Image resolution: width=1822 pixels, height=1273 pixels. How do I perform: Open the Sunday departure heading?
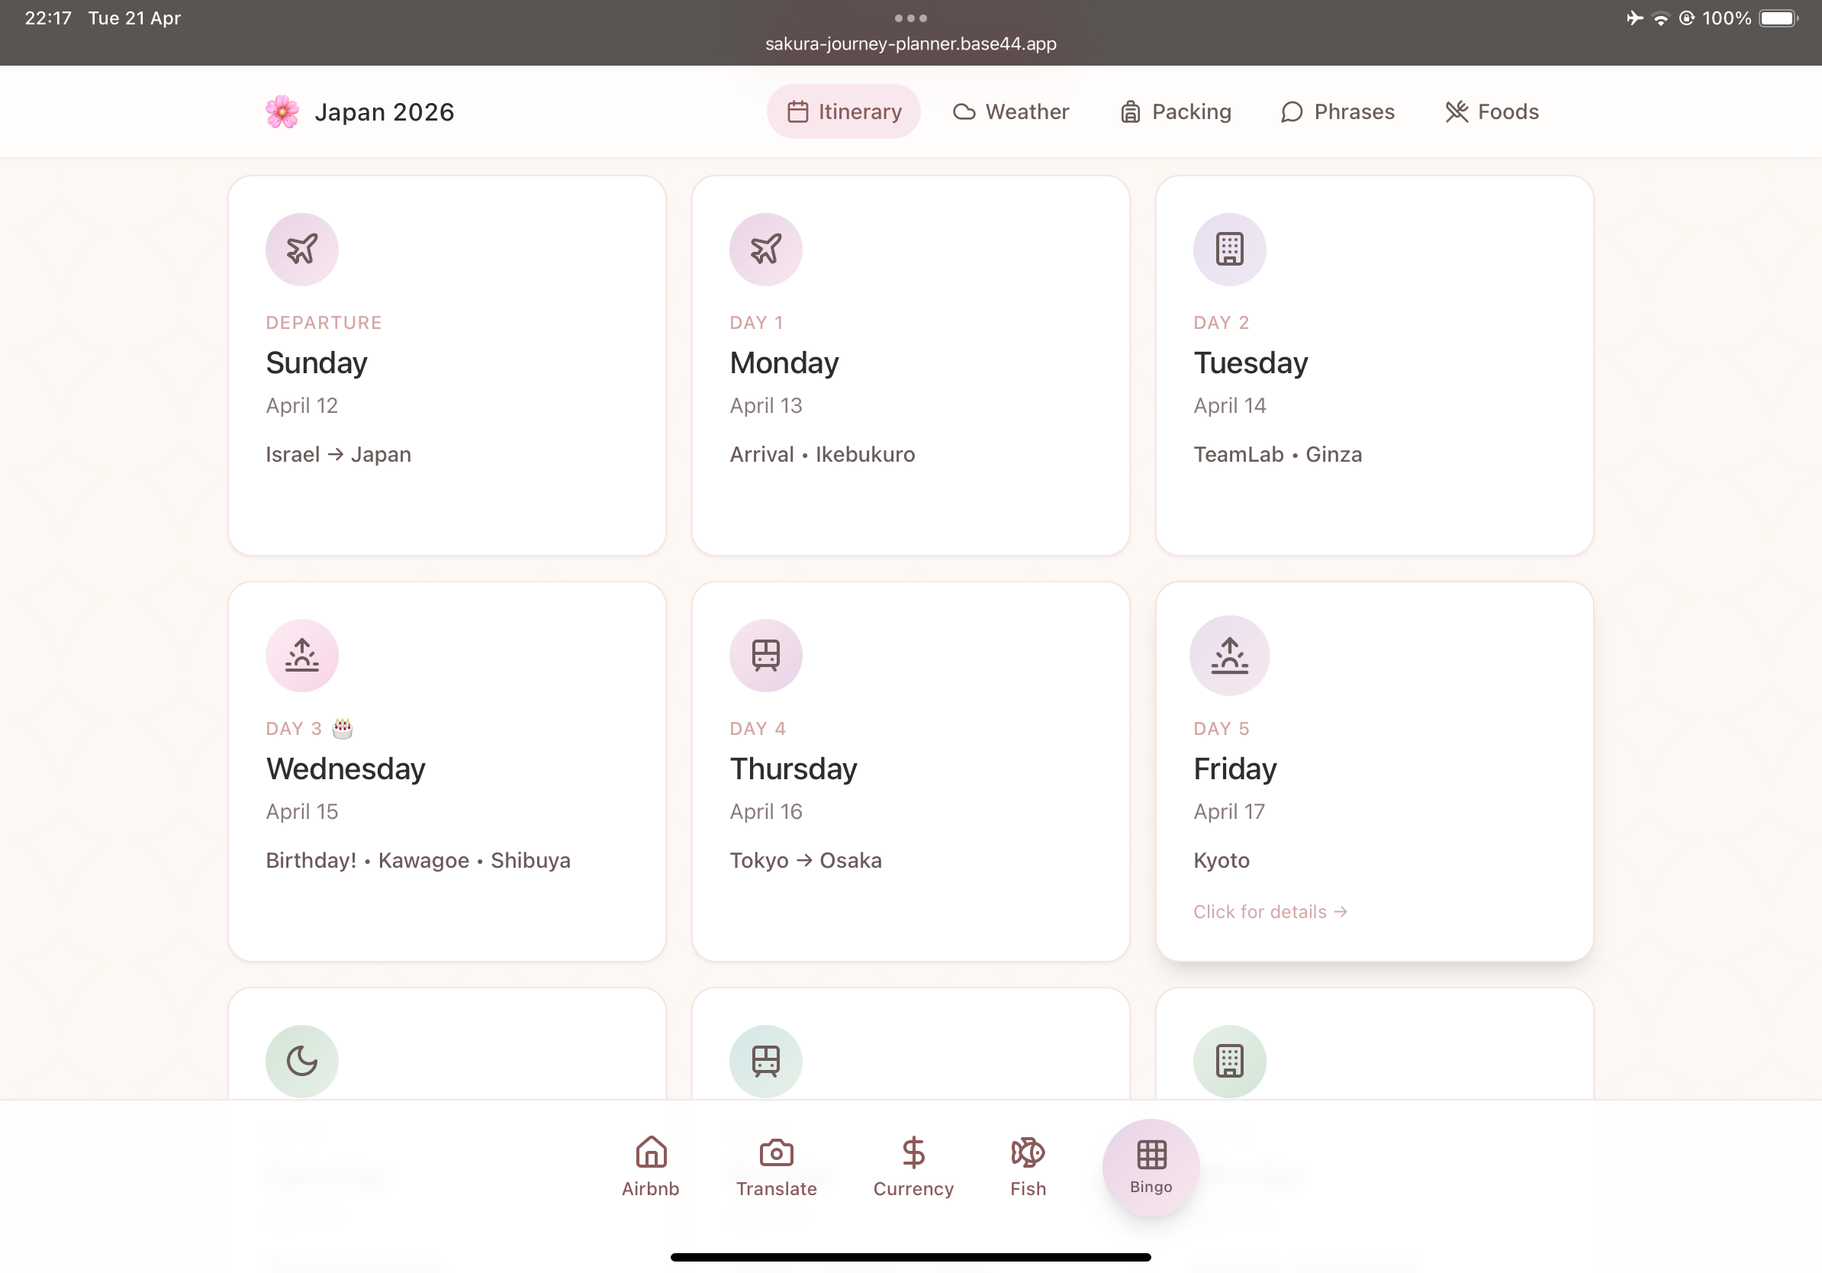[317, 363]
